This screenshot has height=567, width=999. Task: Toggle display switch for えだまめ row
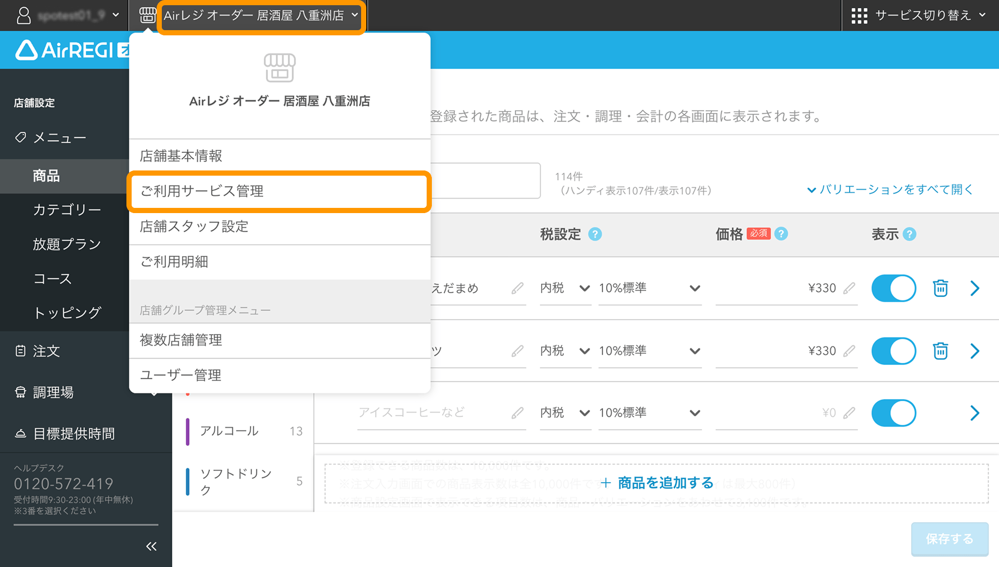point(893,288)
